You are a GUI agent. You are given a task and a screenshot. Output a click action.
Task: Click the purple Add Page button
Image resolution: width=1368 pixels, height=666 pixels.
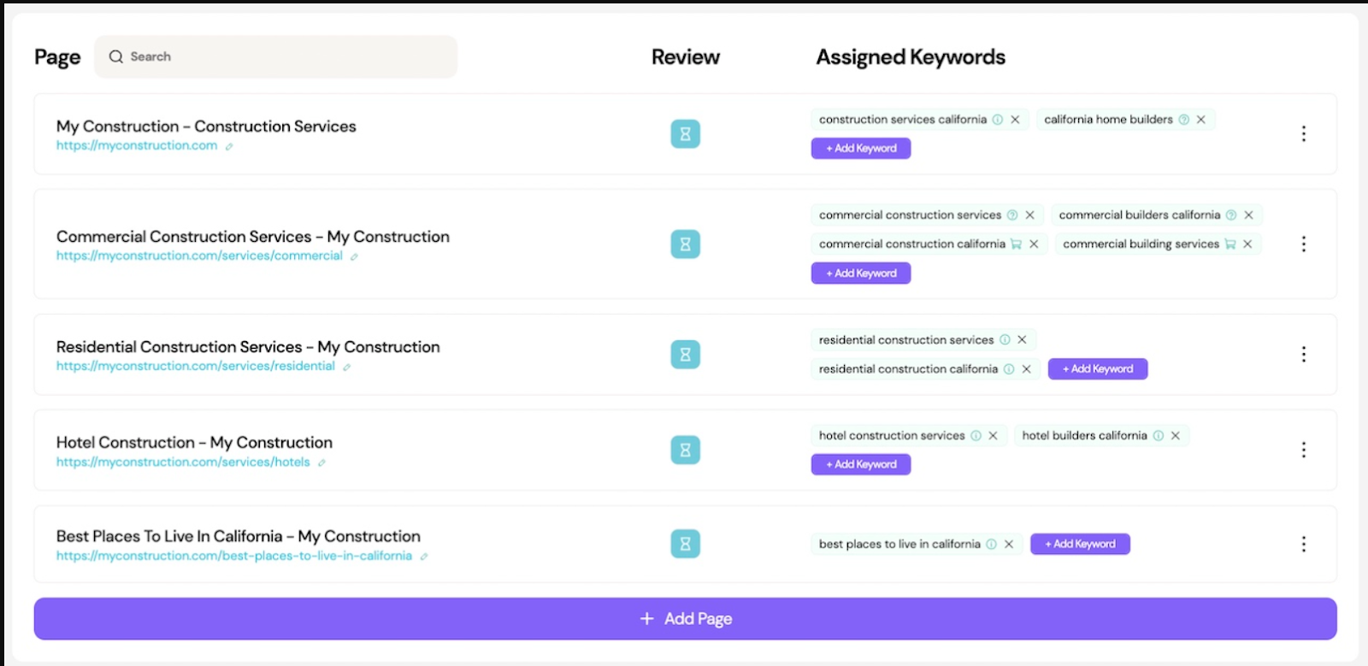click(685, 618)
